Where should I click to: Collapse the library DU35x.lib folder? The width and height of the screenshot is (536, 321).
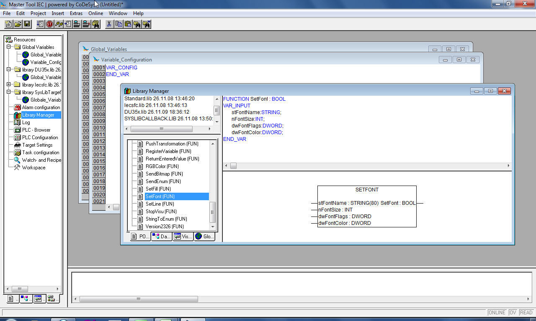coord(8,70)
